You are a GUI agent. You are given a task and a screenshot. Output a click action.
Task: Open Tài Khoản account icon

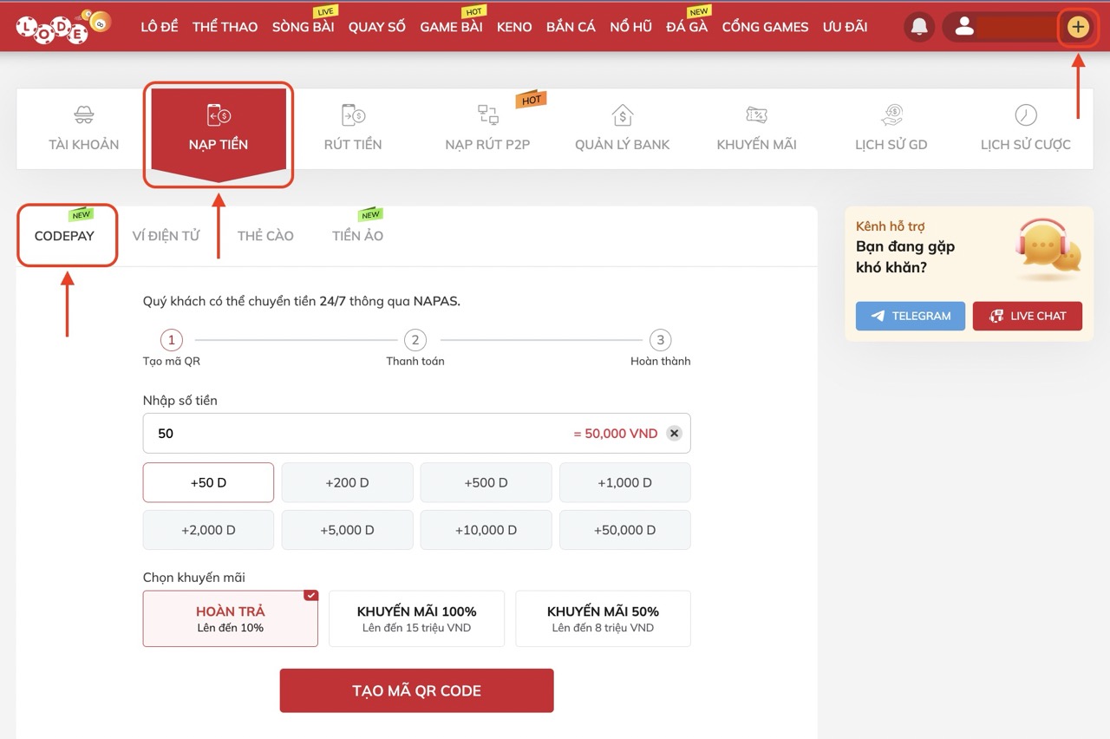click(x=84, y=115)
